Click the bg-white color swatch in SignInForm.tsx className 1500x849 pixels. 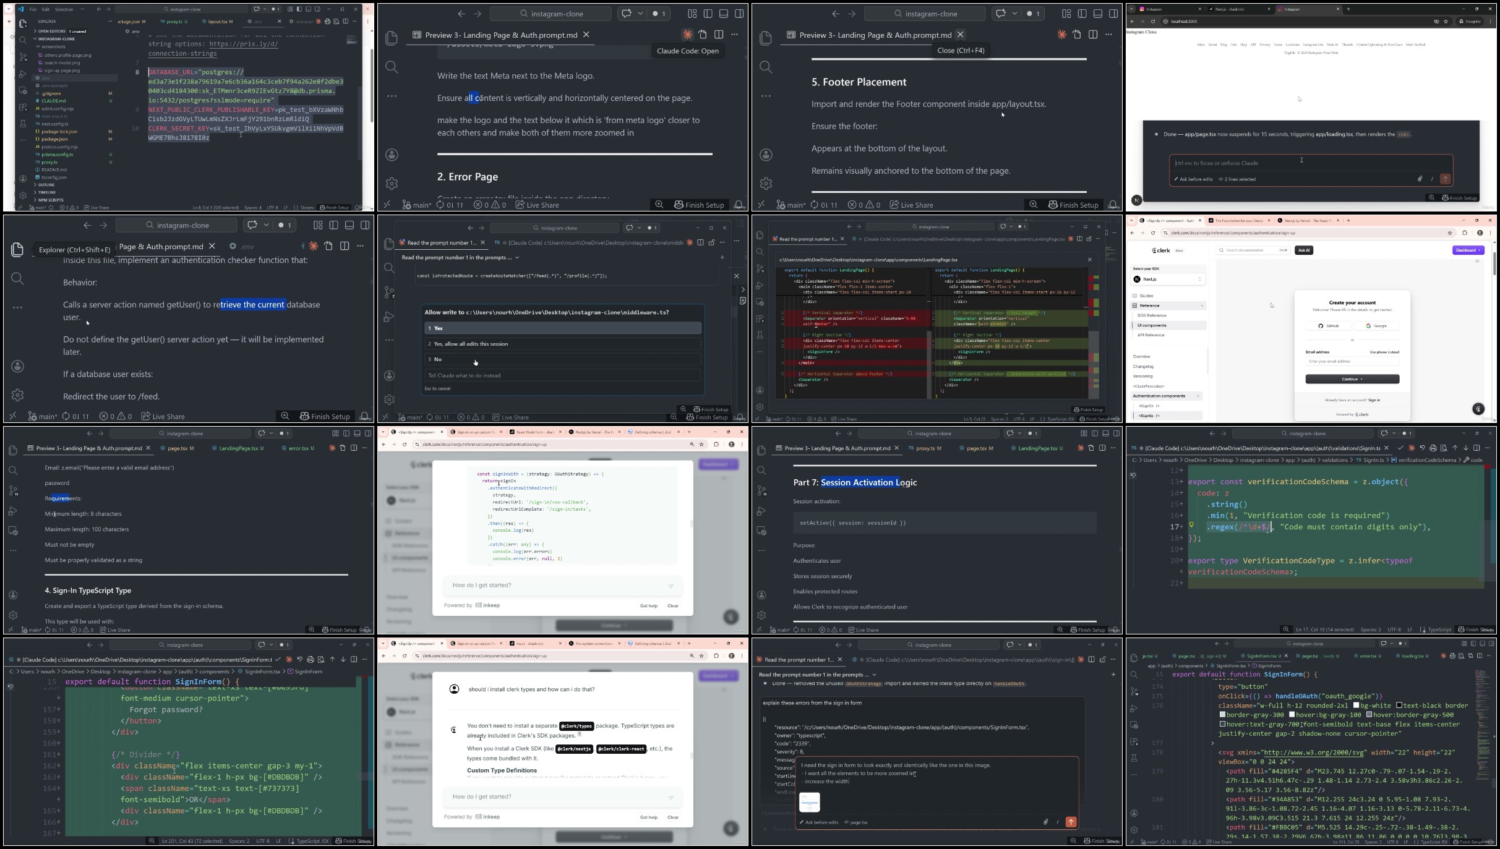(1356, 706)
